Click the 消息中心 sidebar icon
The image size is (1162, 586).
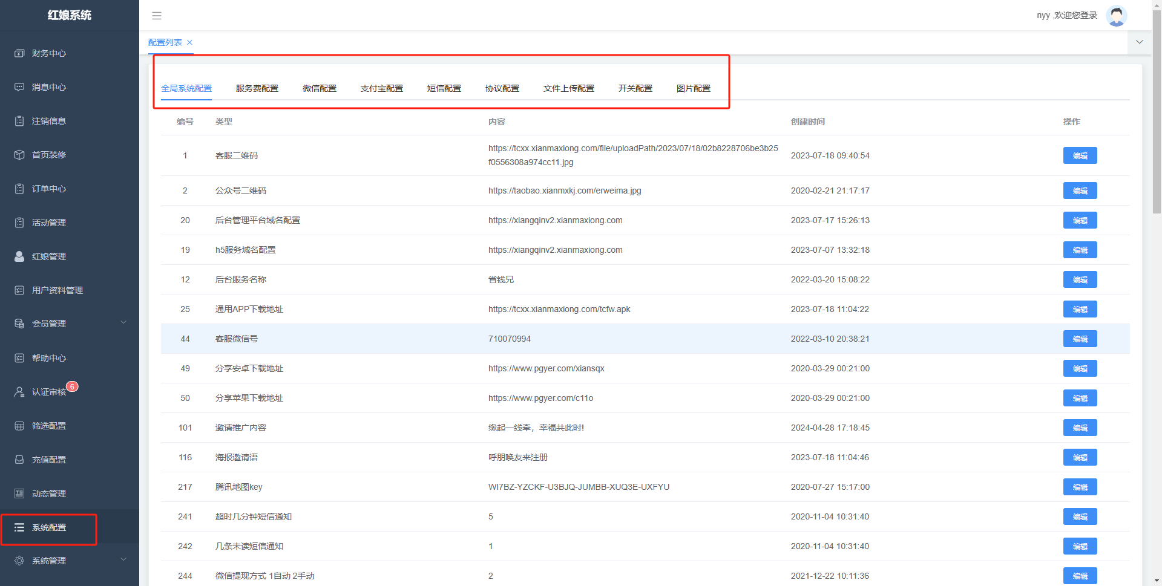(19, 87)
